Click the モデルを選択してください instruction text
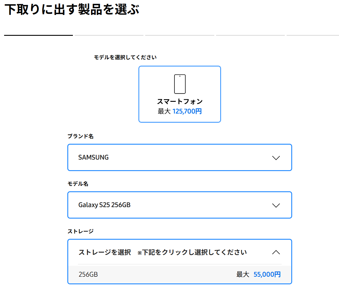The image size is (339, 289). [125, 58]
